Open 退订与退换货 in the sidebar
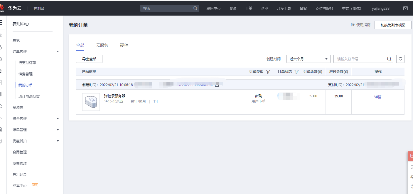 pos(29,96)
